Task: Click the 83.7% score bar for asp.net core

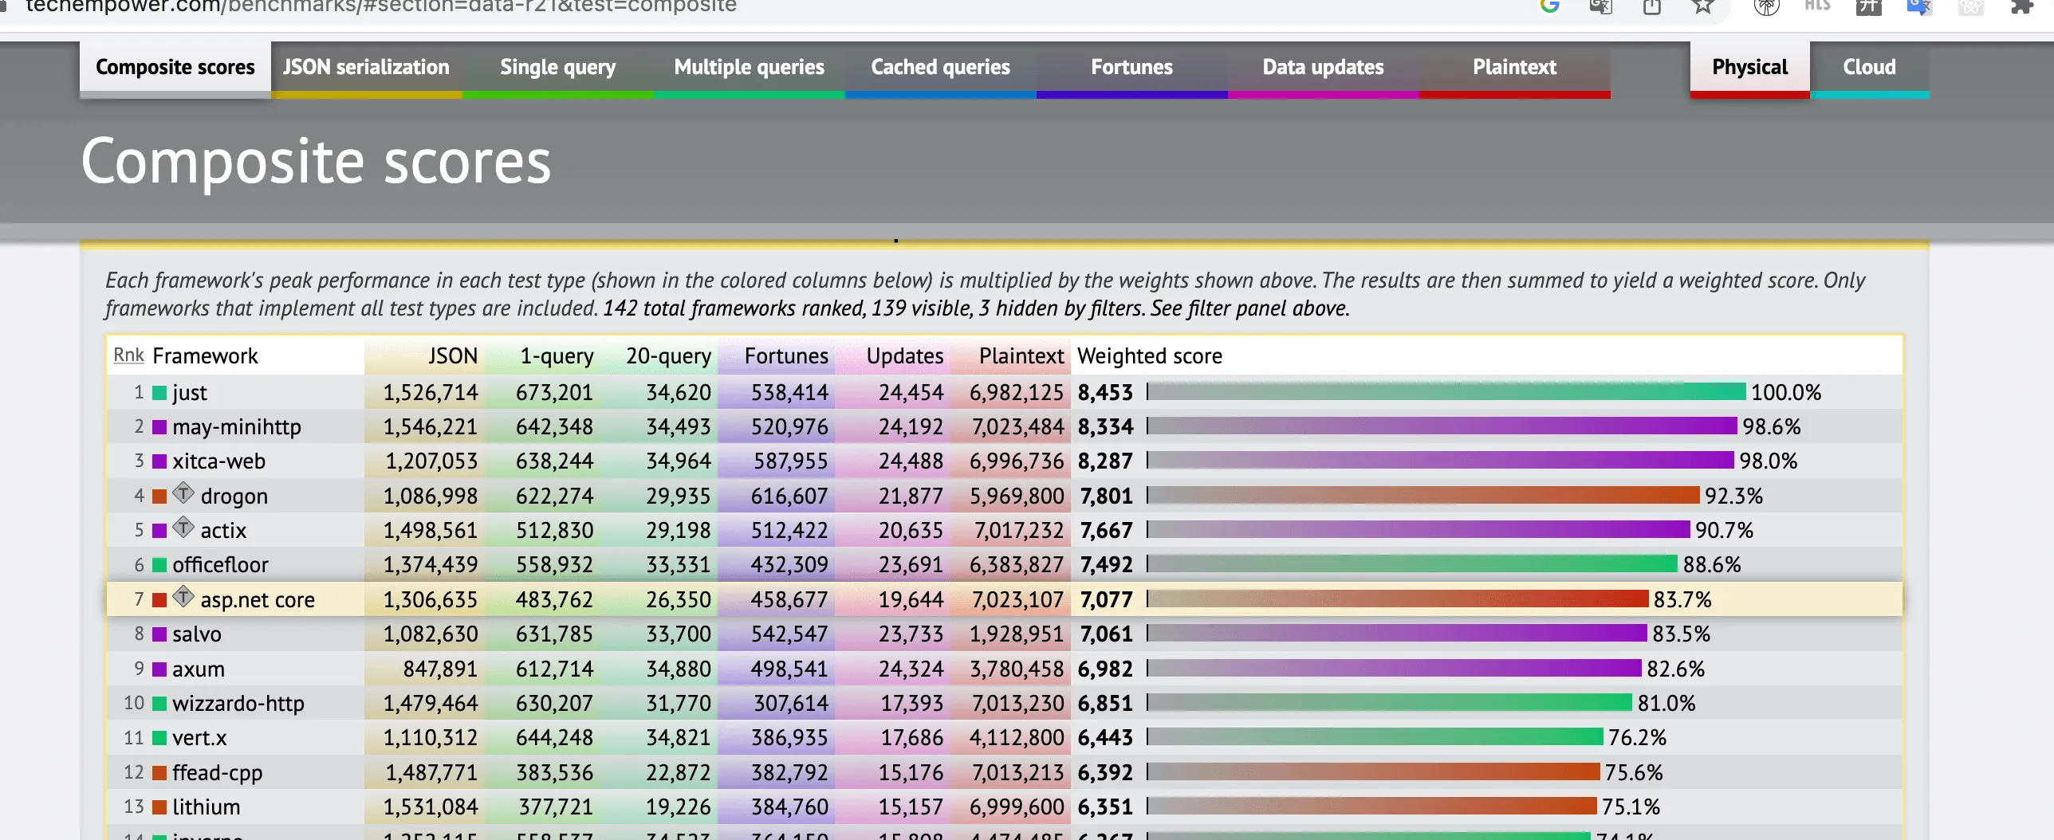Action: (1398, 599)
